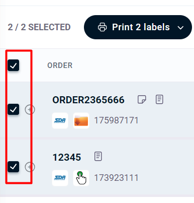The width and height of the screenshot is (194, 203).
Task: Uncheck the select-all checkbox in header
Action: pyautogui.click(x=13, y=65)
